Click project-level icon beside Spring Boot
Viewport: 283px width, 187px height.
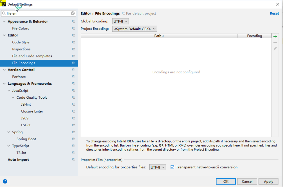(74, 139)
